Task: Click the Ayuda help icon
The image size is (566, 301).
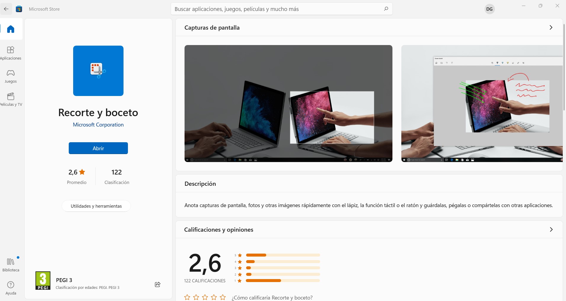Action: (11, 288)
